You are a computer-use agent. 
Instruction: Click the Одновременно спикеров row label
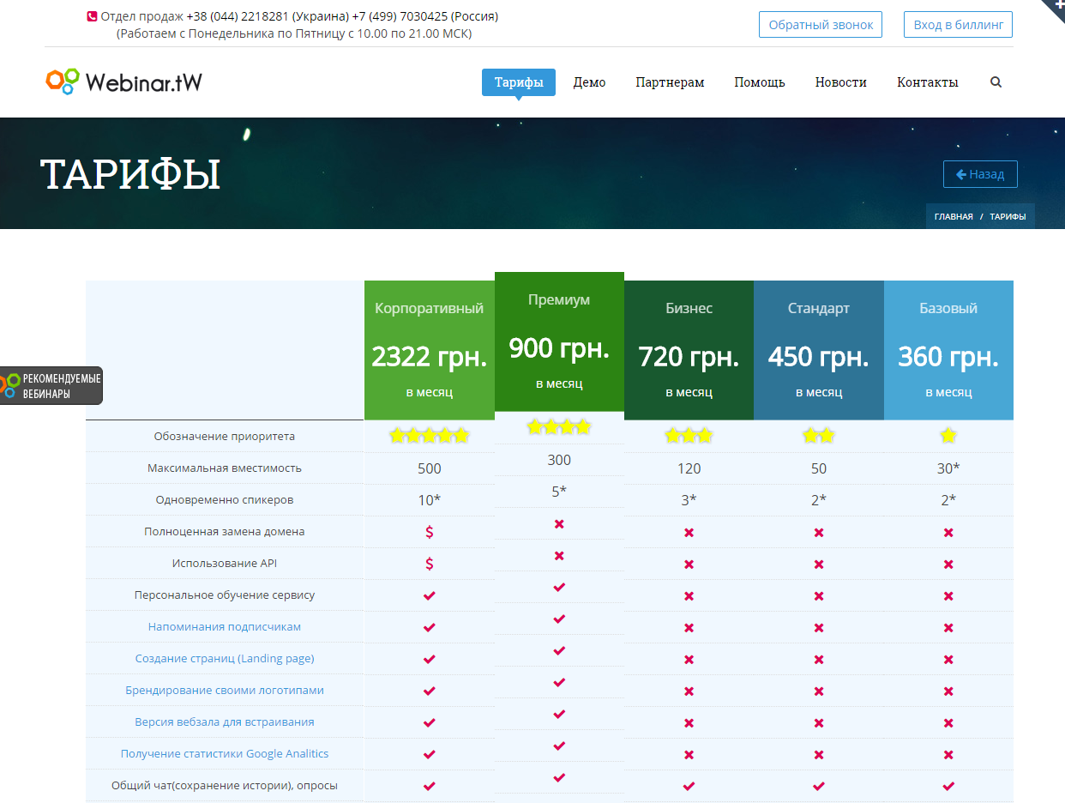[225, 499]
